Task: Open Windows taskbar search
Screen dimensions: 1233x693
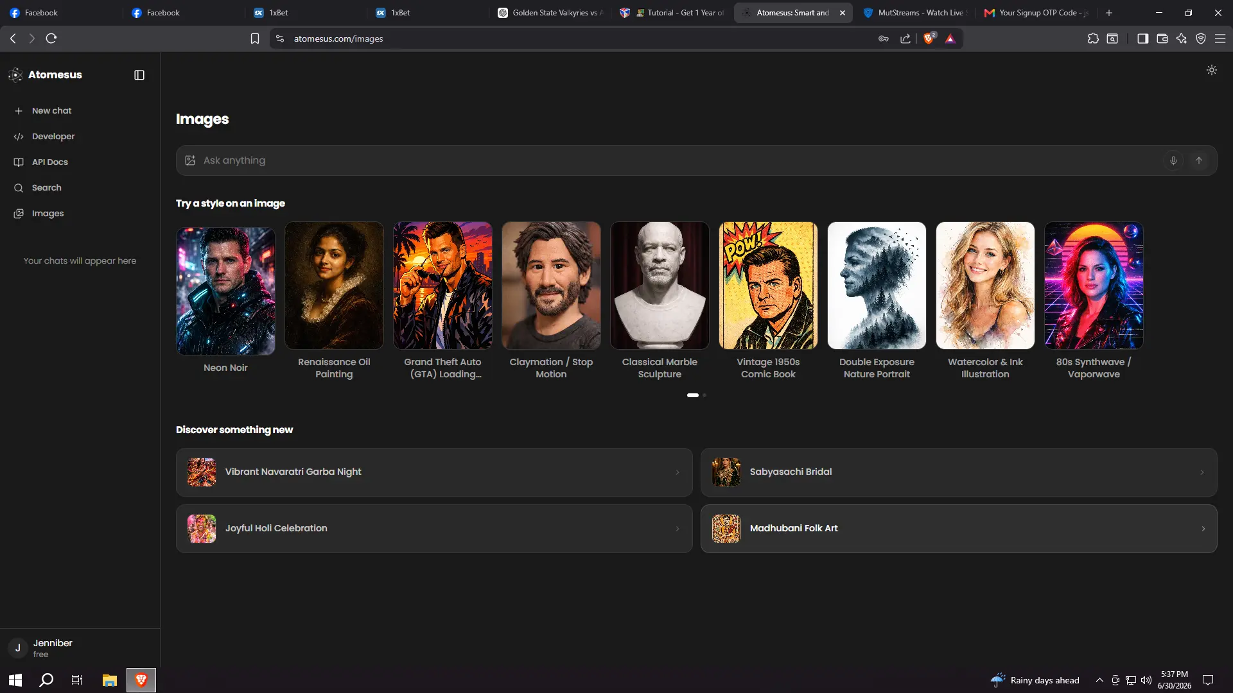Action: coord(46,680)
